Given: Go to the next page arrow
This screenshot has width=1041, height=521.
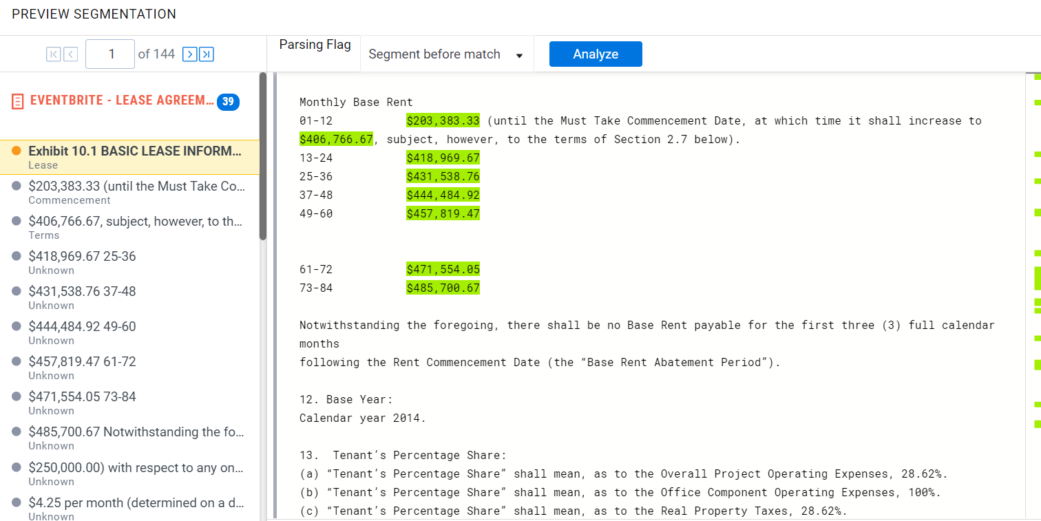Looking at the screenshot, I should pyautogui.click(x=190, y=54).
